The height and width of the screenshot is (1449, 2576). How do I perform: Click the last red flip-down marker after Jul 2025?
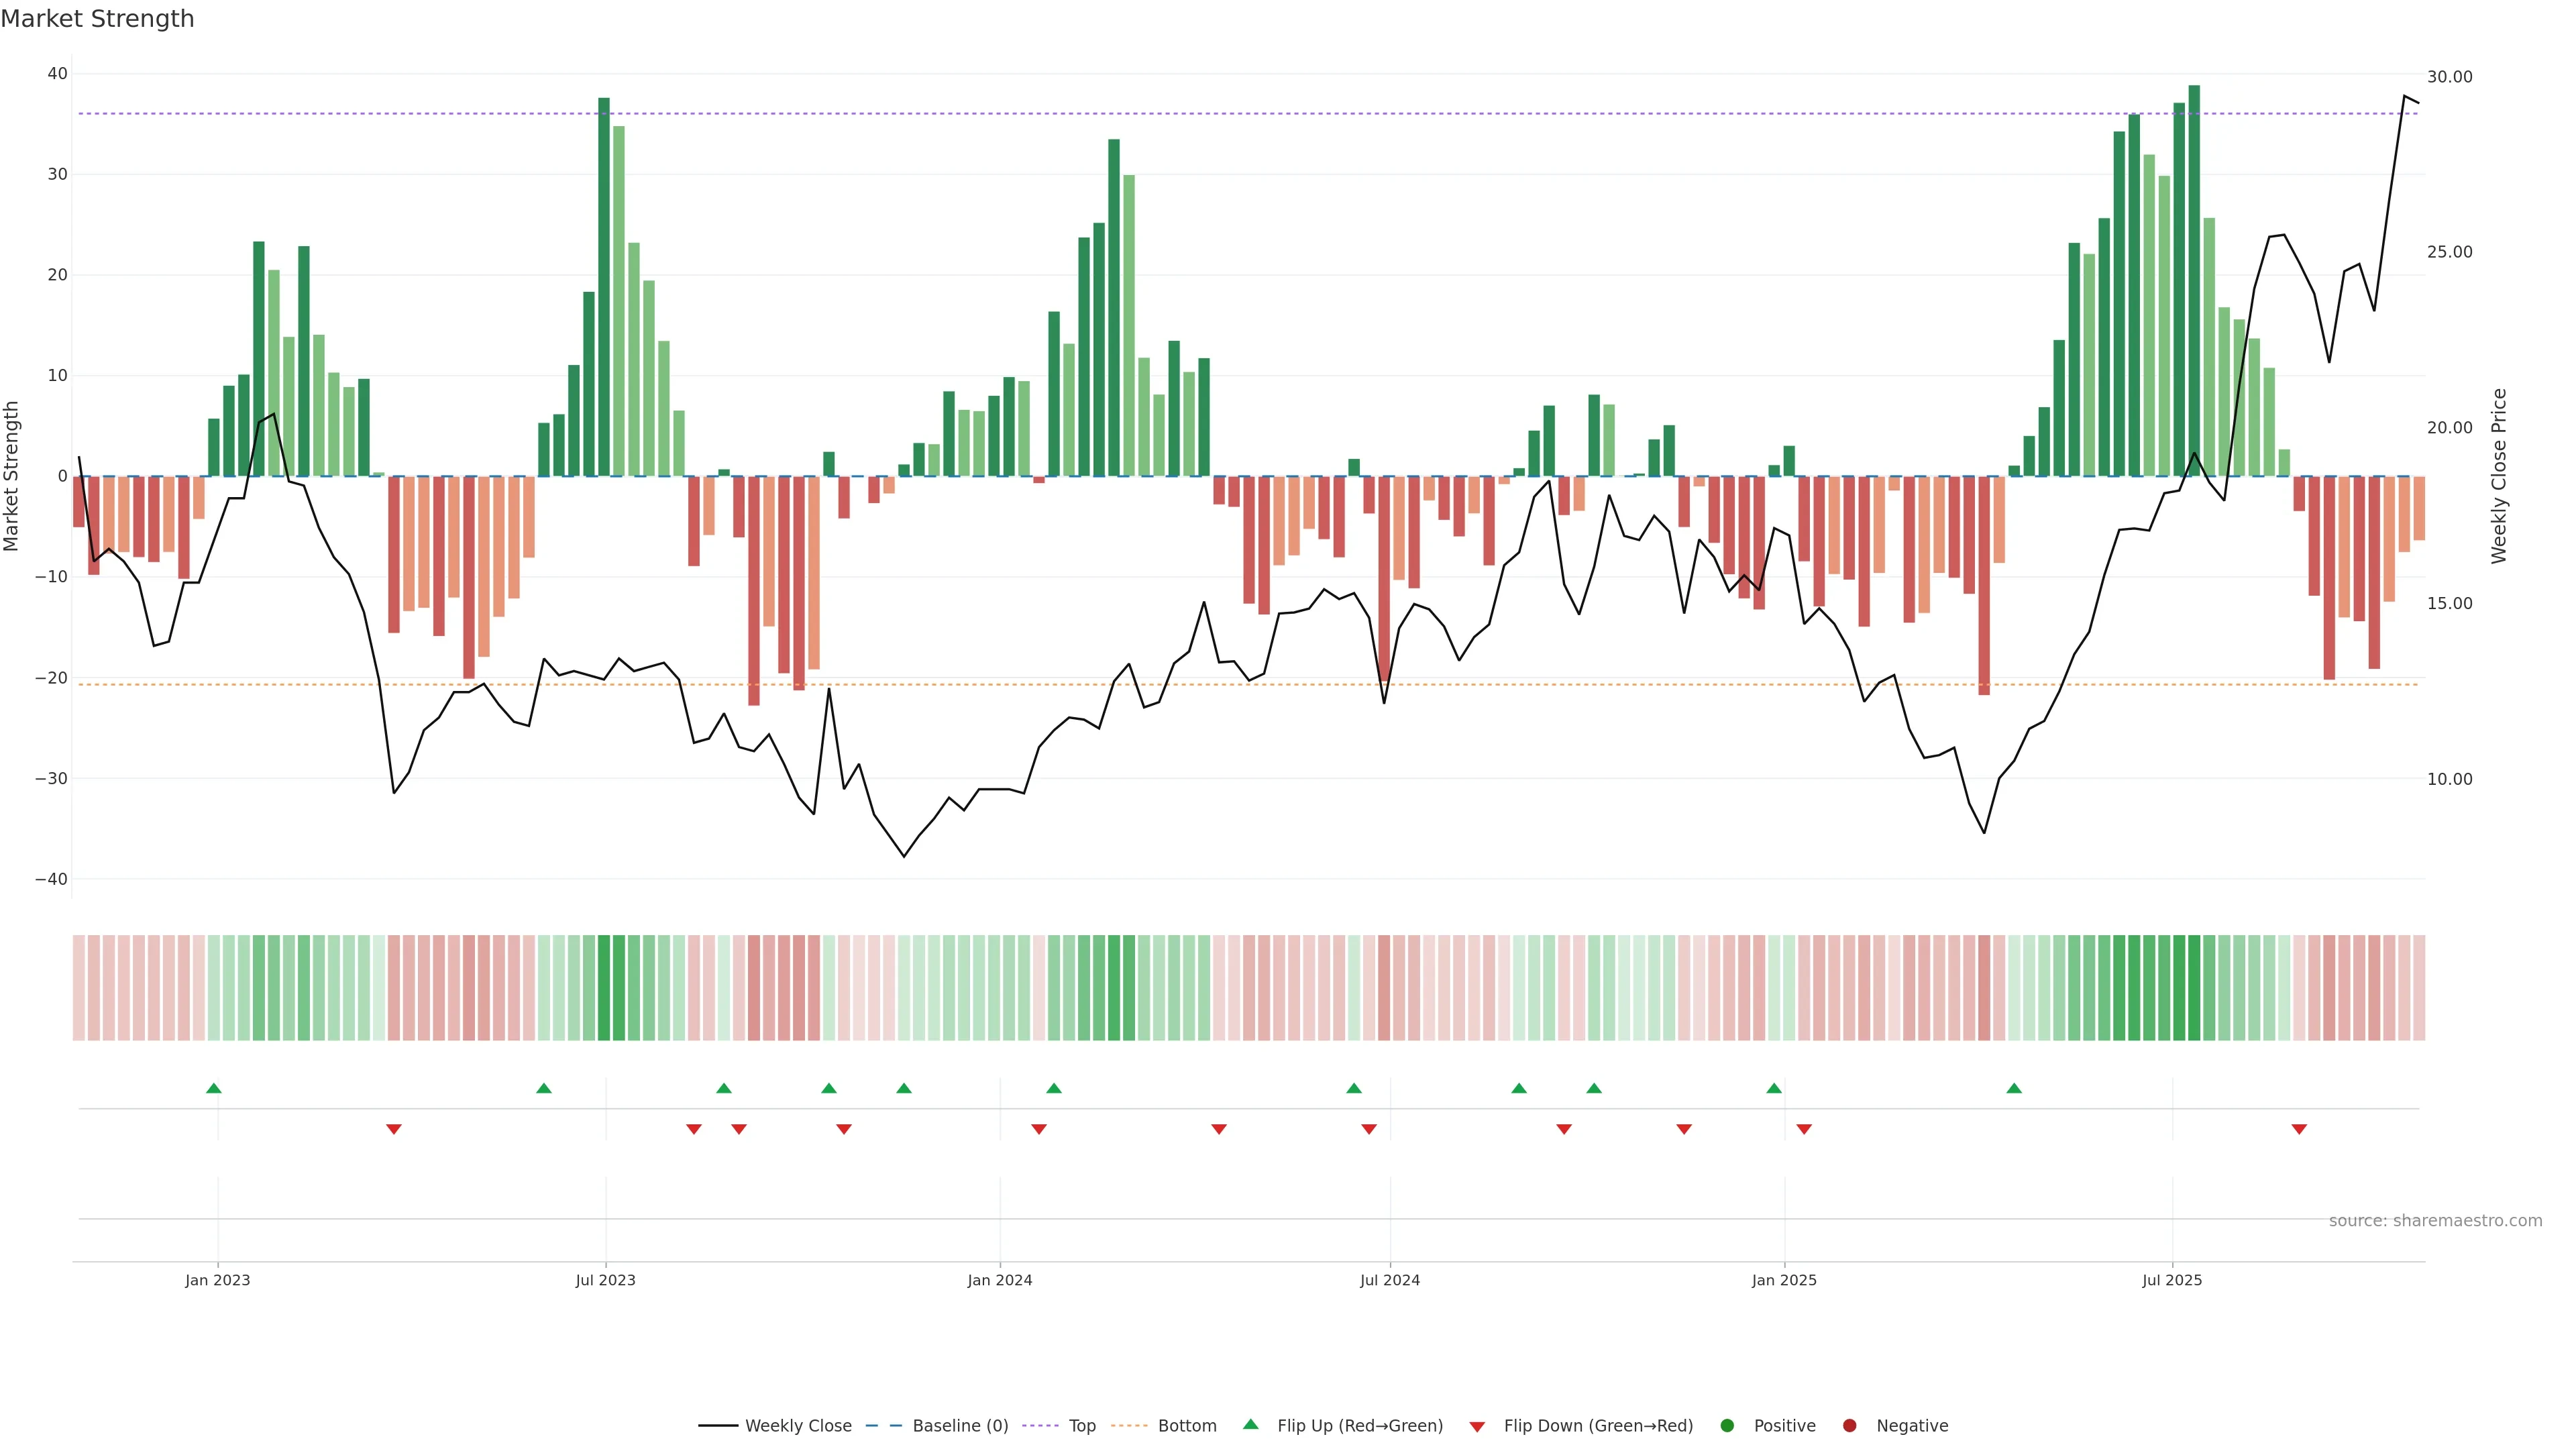coord(2299,1129)
